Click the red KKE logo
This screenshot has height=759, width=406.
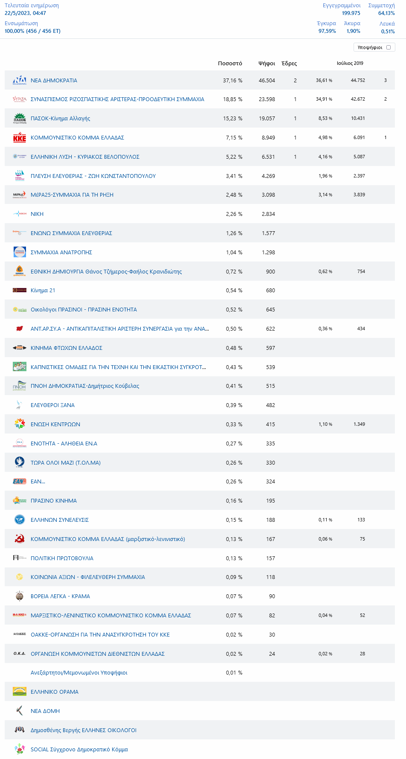coord(20,138)
